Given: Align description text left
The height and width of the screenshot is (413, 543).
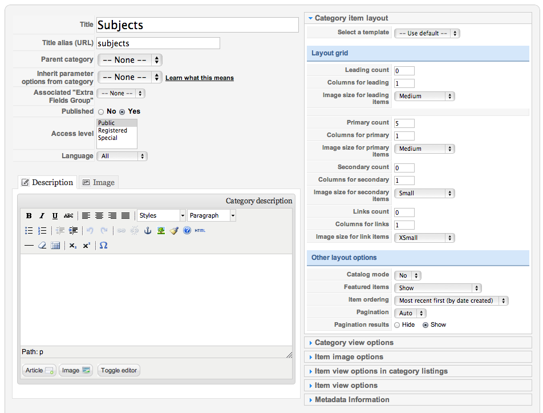Looking at the screenshot, I should coord(86,216).
